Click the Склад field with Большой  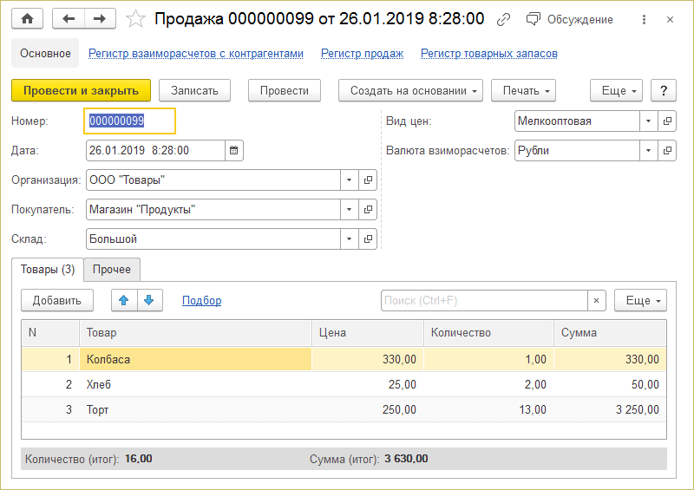pyautogui.click(x=213, y=239)
